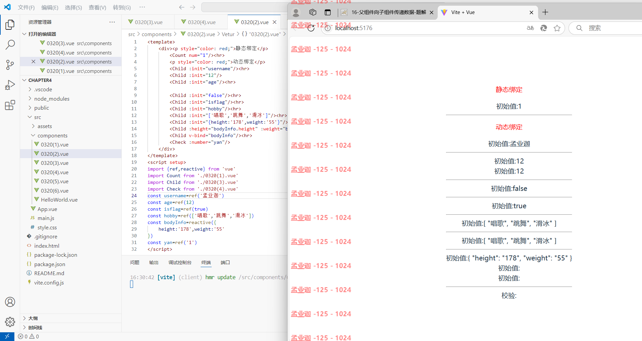Switch to the 16-父组件向子组件传递数据 browser tab
Screen dimensions: 642x341
[x=387, y=12]
